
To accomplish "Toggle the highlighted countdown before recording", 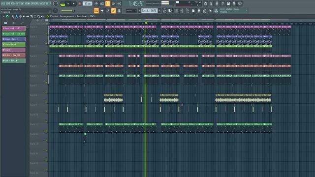I will click(108, 3).
